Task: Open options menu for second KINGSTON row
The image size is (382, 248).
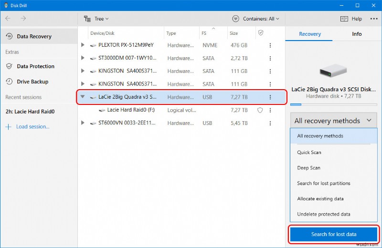Action: coord(270,84)
